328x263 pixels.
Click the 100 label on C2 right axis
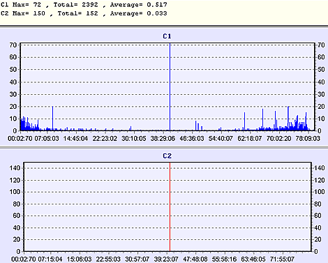[x=320, y=192]
